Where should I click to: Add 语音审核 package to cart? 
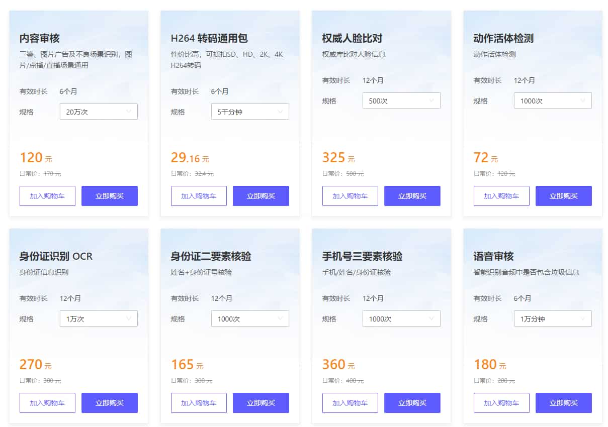(x=501, y=403)
